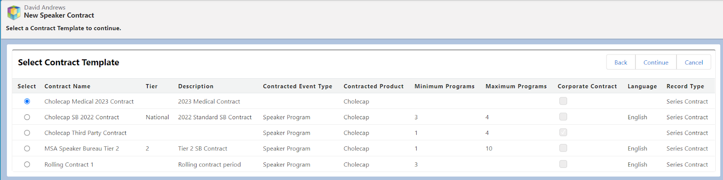Toggle Corporate Contract checkbox for Cholecap Medical 2023
The height and width of the screenshot is (180, 723).
pyautogui.click(x=563, y=101)
